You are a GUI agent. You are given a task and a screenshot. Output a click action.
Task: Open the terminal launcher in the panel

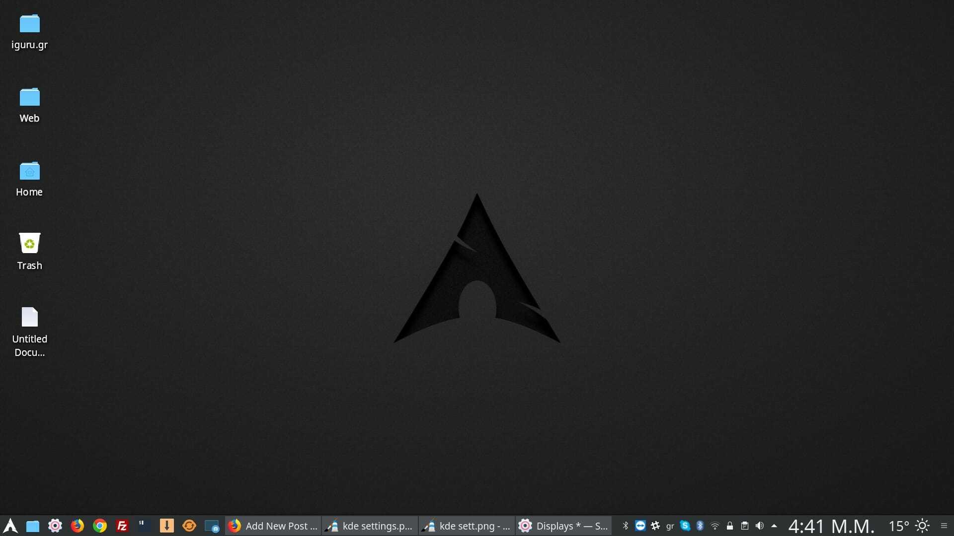(145, 526)
